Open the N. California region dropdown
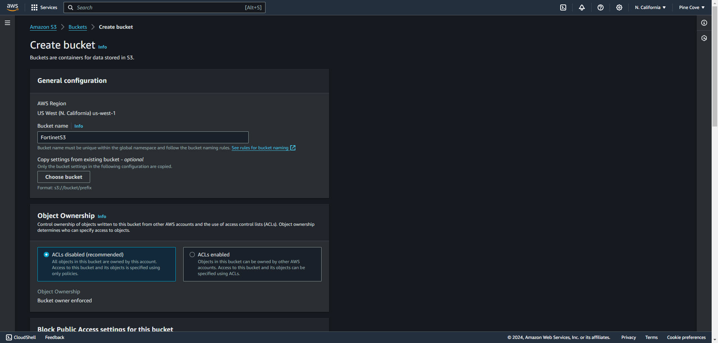 pos(650,7)
